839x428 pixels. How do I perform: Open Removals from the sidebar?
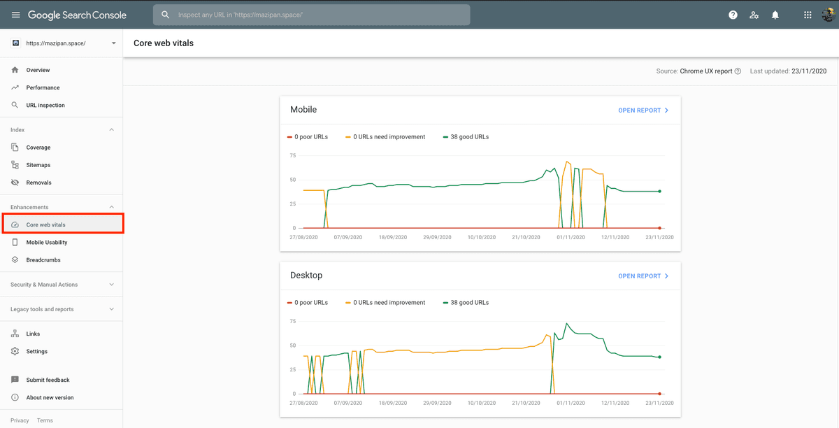pos(38,183)
